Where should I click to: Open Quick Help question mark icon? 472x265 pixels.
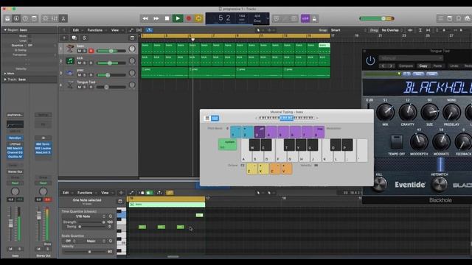25,18
